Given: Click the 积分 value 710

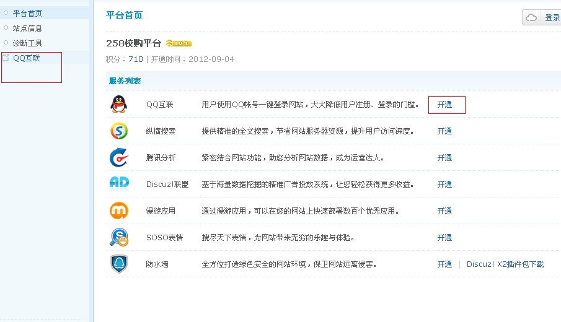Looking at the screenshot, I should pyautogui.click(x=136, y=59).
